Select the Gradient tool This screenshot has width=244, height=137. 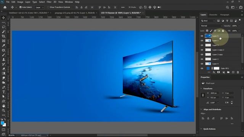click(3, 73)
